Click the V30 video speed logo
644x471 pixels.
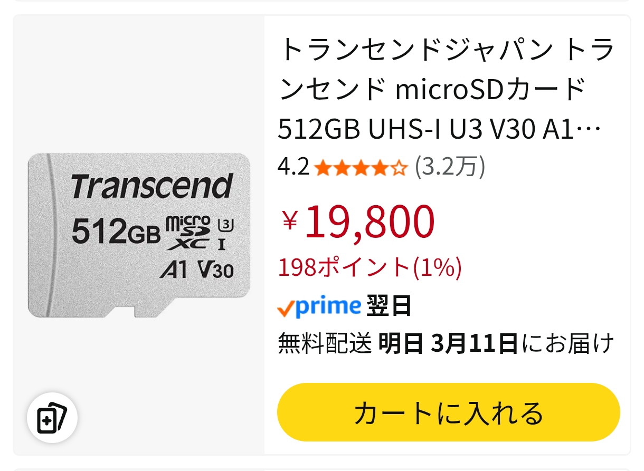pos(216,270)
